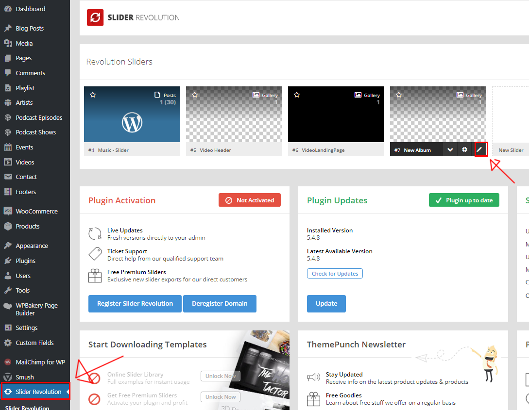Click the '#5 Video Header' title text
Viewport: 529px width, 410px height.
[210, 150]
